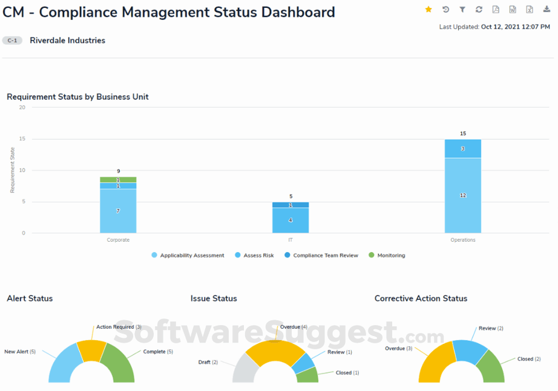558x391 pixels.
Task: Open Riverdale Industries
Action: coord(67,40)
